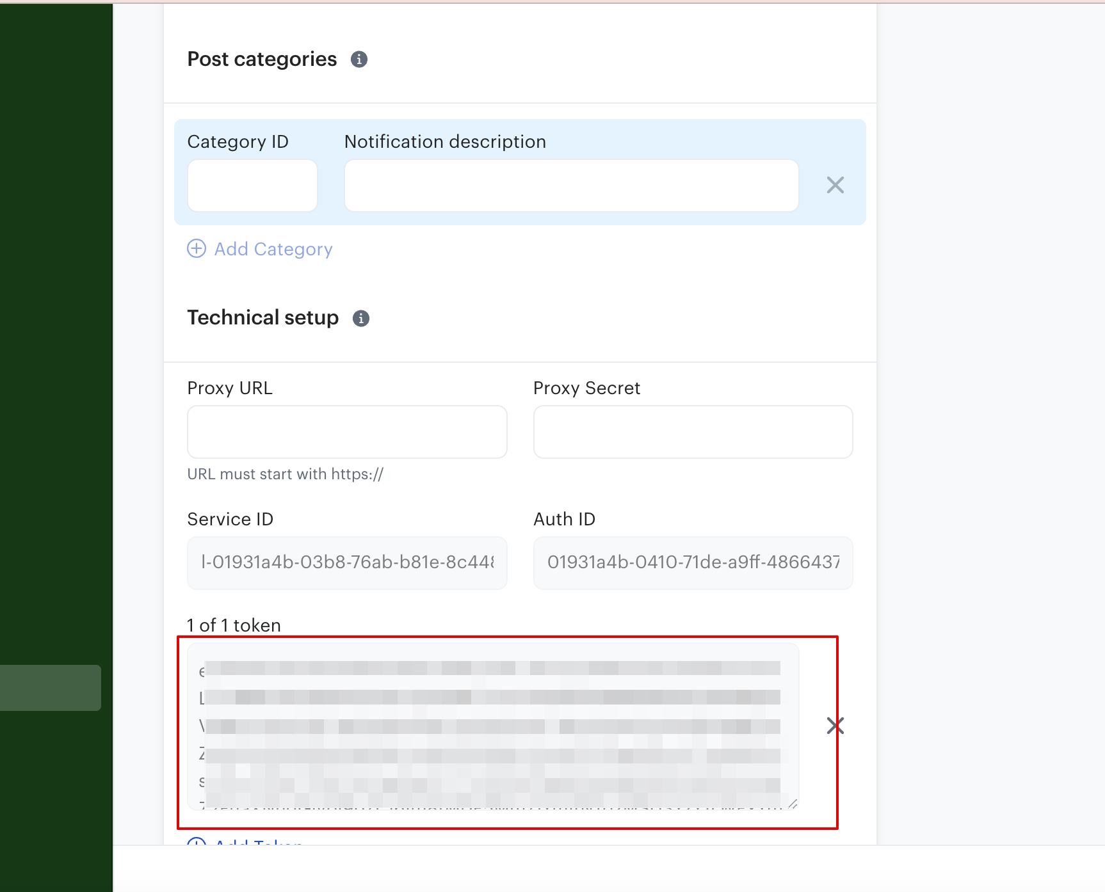The width and height of the screenshot is (1105, 892).
Task: Click into the Proxy Secret field
Action: (693, 432)
